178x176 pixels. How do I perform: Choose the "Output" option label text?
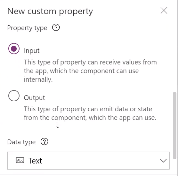(34, 98)
